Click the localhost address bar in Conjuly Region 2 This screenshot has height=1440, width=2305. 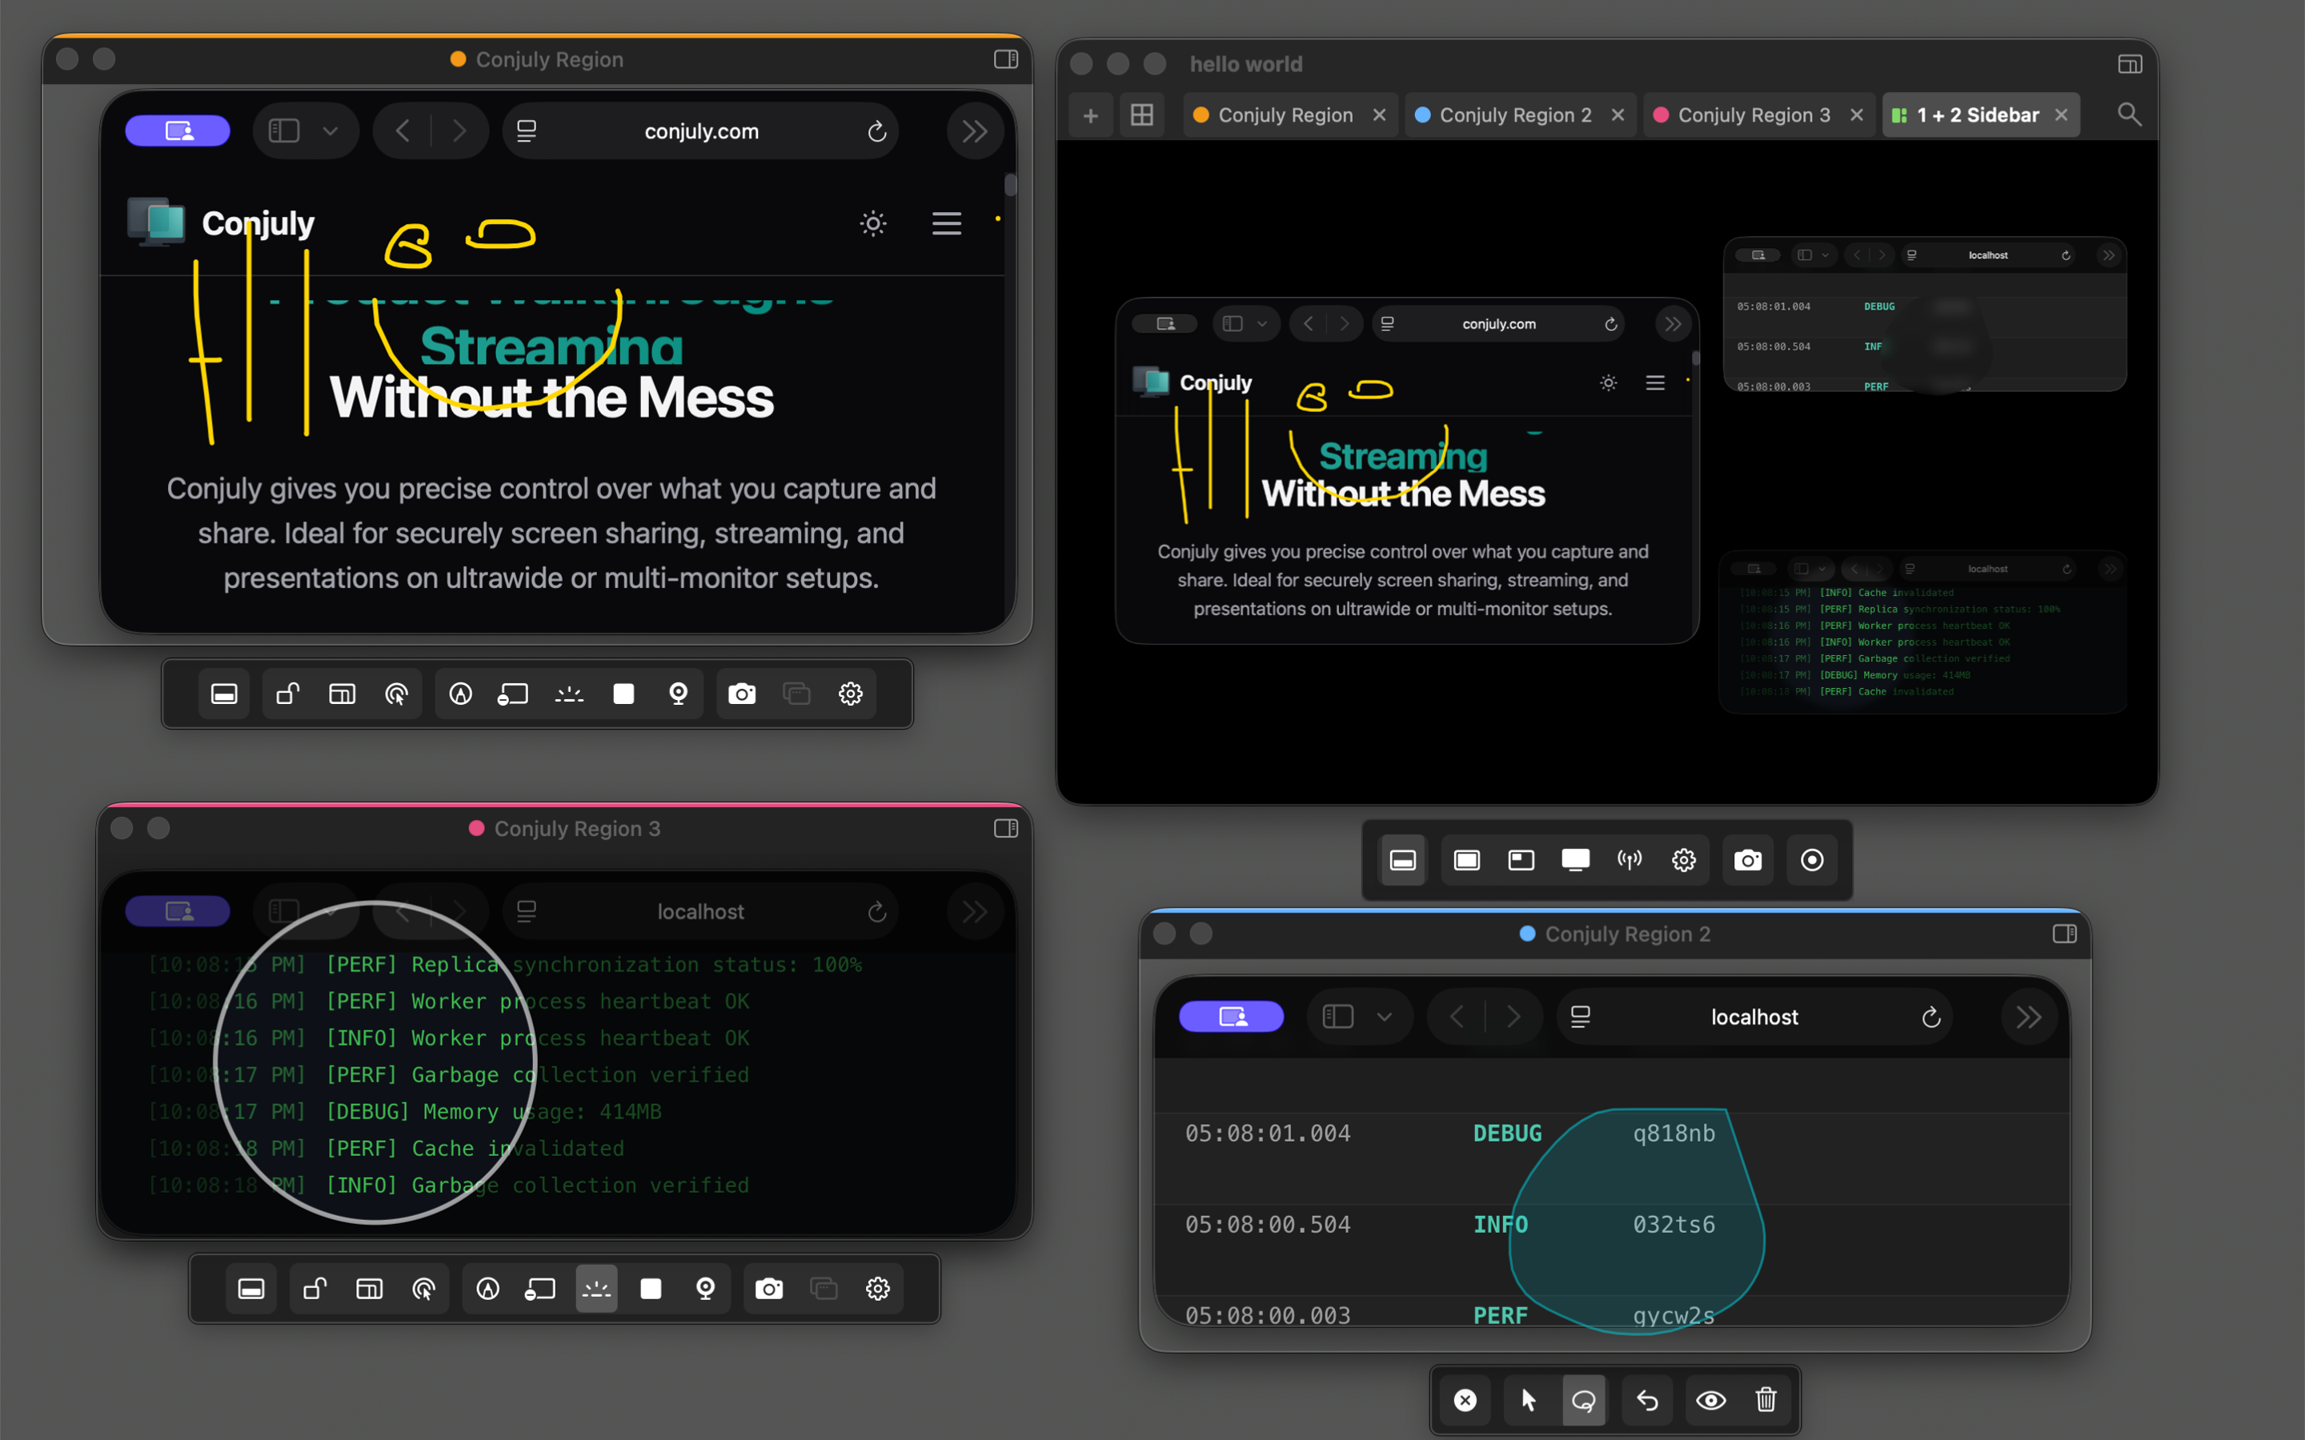(x=1754, y=1016)
